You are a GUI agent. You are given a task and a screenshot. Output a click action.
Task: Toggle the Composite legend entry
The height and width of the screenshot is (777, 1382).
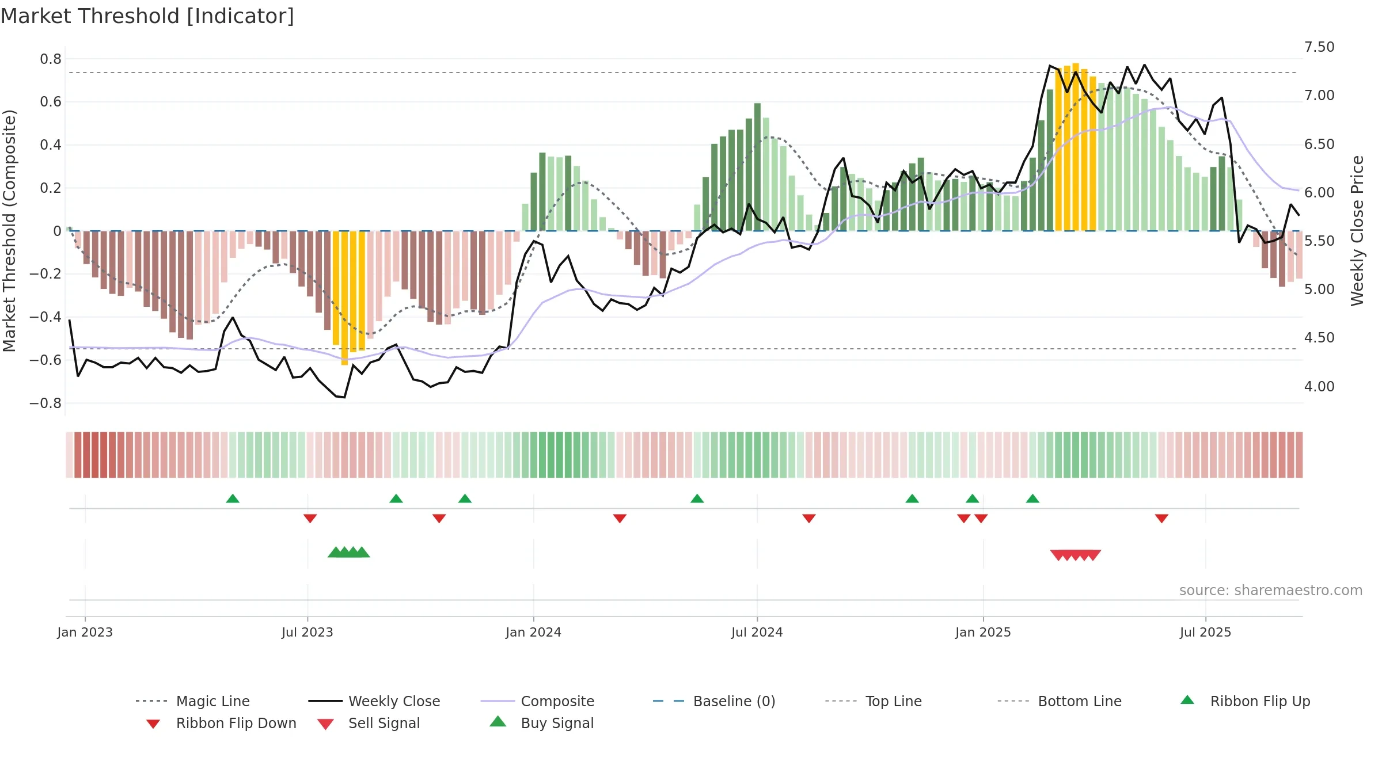click(537, 701)
